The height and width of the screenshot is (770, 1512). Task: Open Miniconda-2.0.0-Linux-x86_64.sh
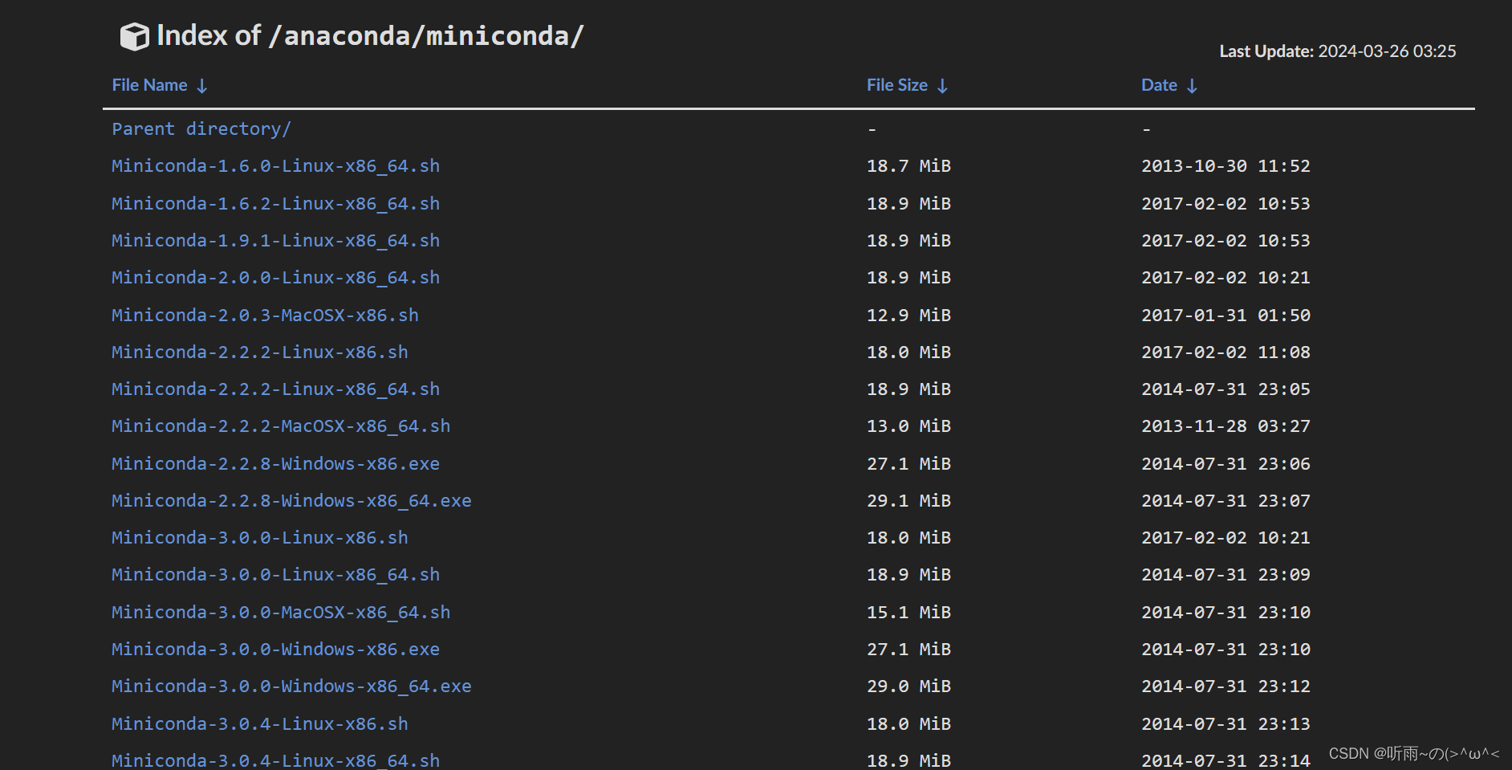point(275,277)
